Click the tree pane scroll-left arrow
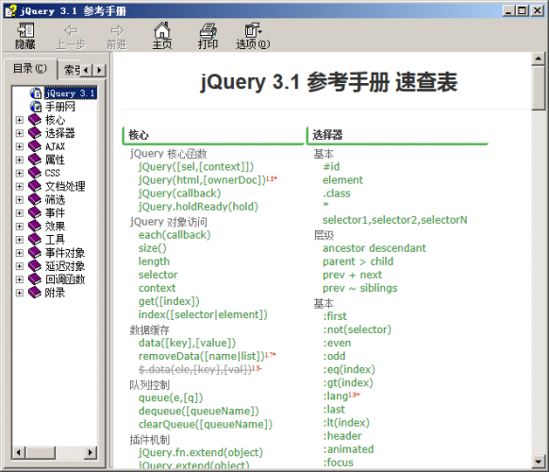549x472 pixels. (x=19, y=452)
